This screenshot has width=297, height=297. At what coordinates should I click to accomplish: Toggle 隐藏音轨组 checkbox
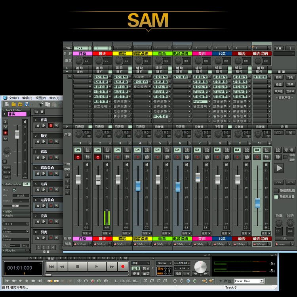pyautogui.click(x=276, y=190)
